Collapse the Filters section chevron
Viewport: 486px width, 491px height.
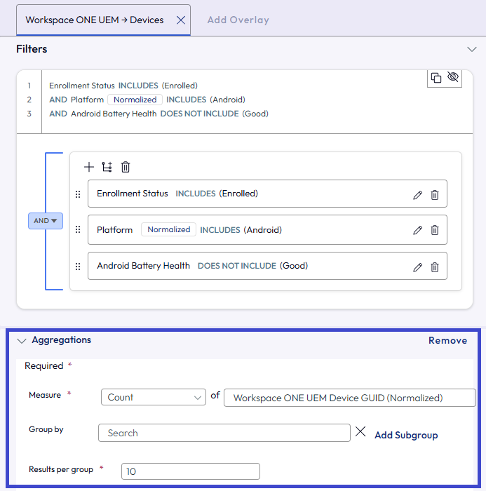(x=471, y=49)
